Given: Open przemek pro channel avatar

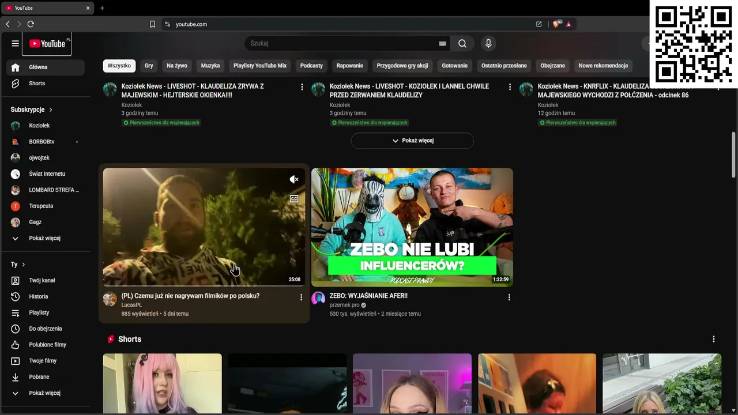Looking at the screenshot, I should pos(318,299).
